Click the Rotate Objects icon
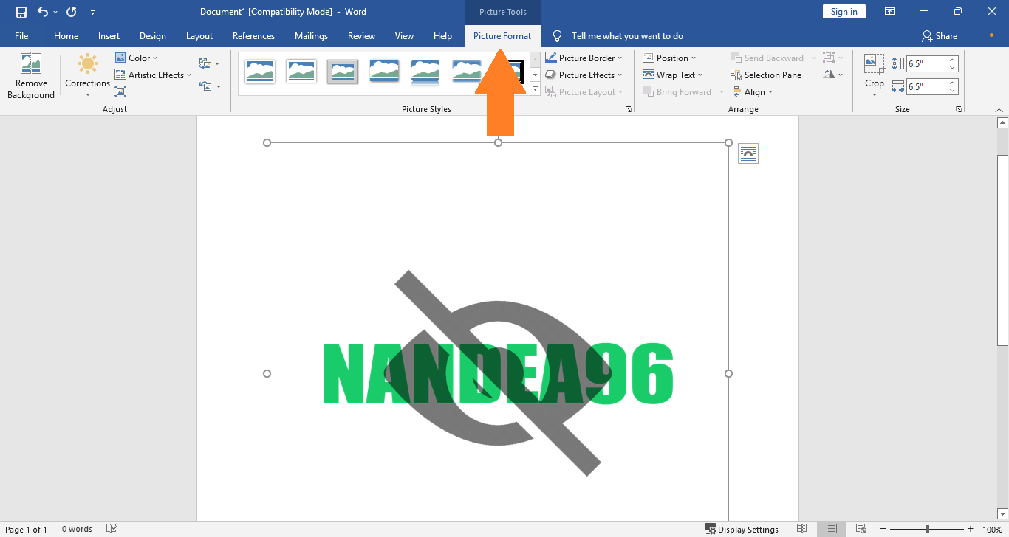Viewport: 1009px width, 537px height. pyautogui.click(x=830, y=75)
